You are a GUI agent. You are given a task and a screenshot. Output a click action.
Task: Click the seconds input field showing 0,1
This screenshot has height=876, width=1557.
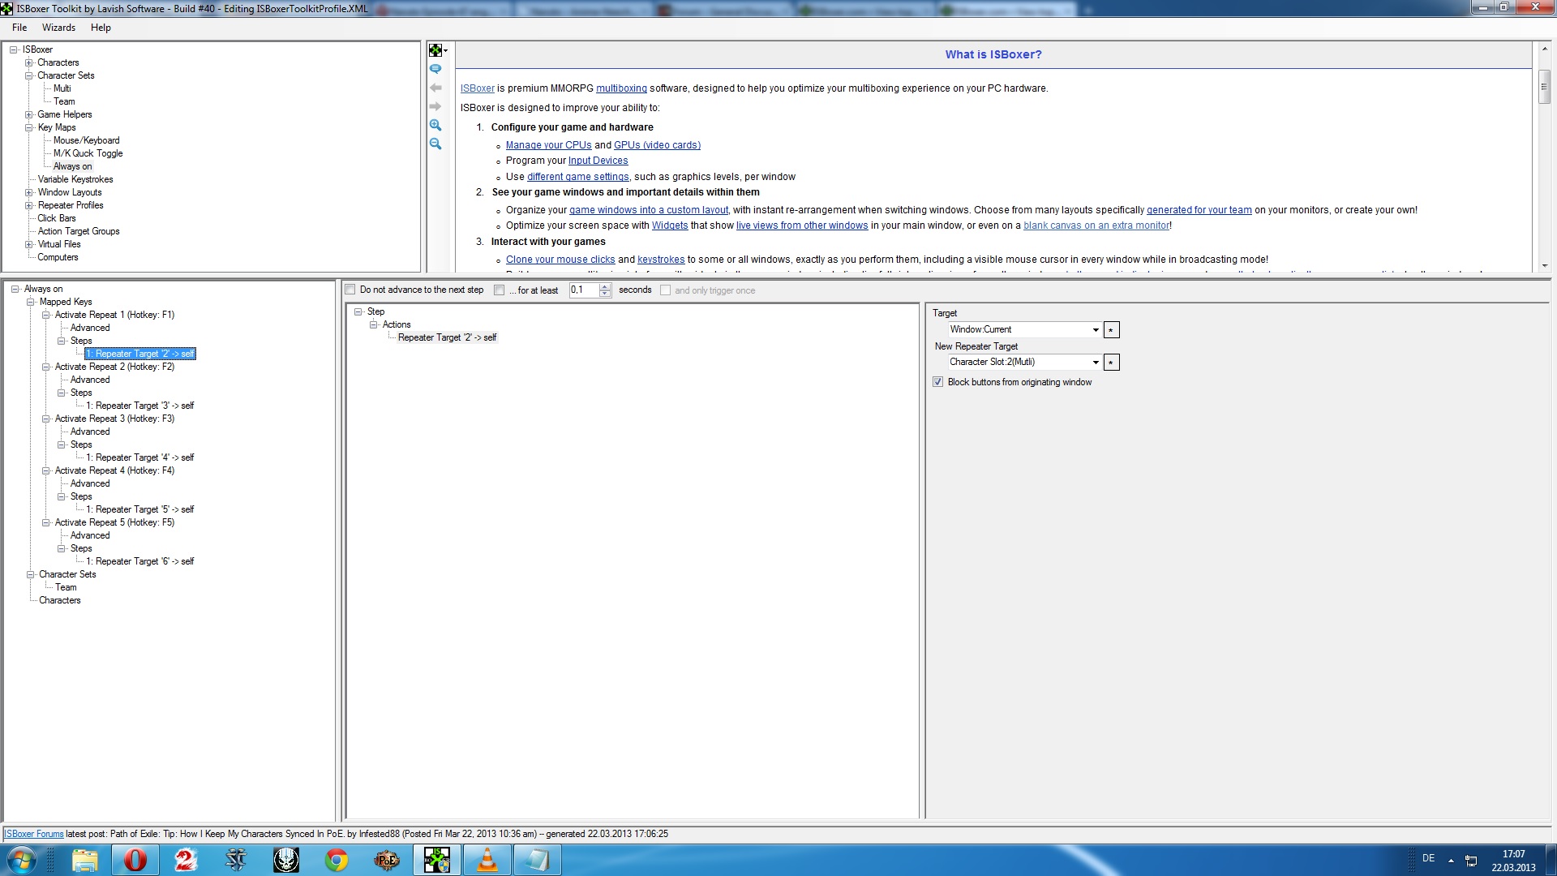point(584,290)
